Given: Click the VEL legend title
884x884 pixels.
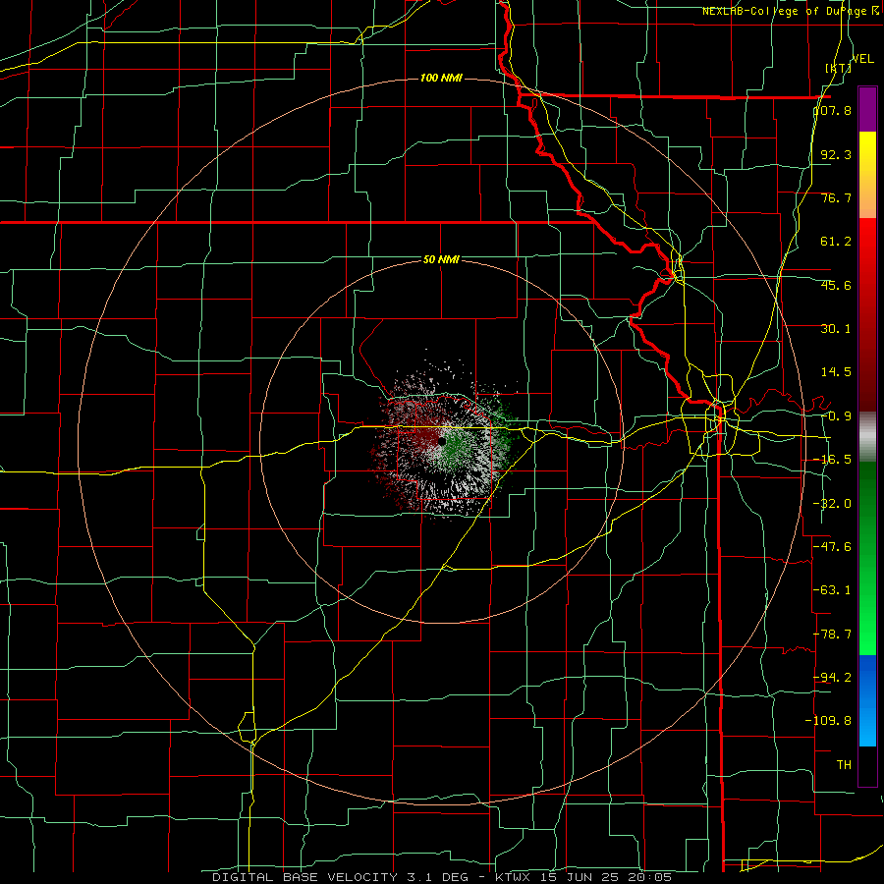Looking at the screenshot, I should click(x=863, y=59).
